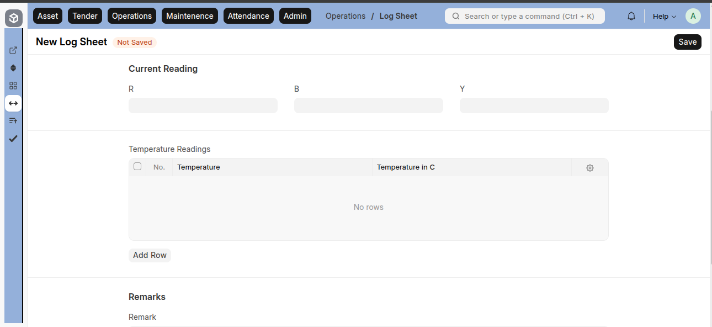The image size is (712, 327).
Task: Click the sort order diamond icon in sidebar
Action: (13, 68)
